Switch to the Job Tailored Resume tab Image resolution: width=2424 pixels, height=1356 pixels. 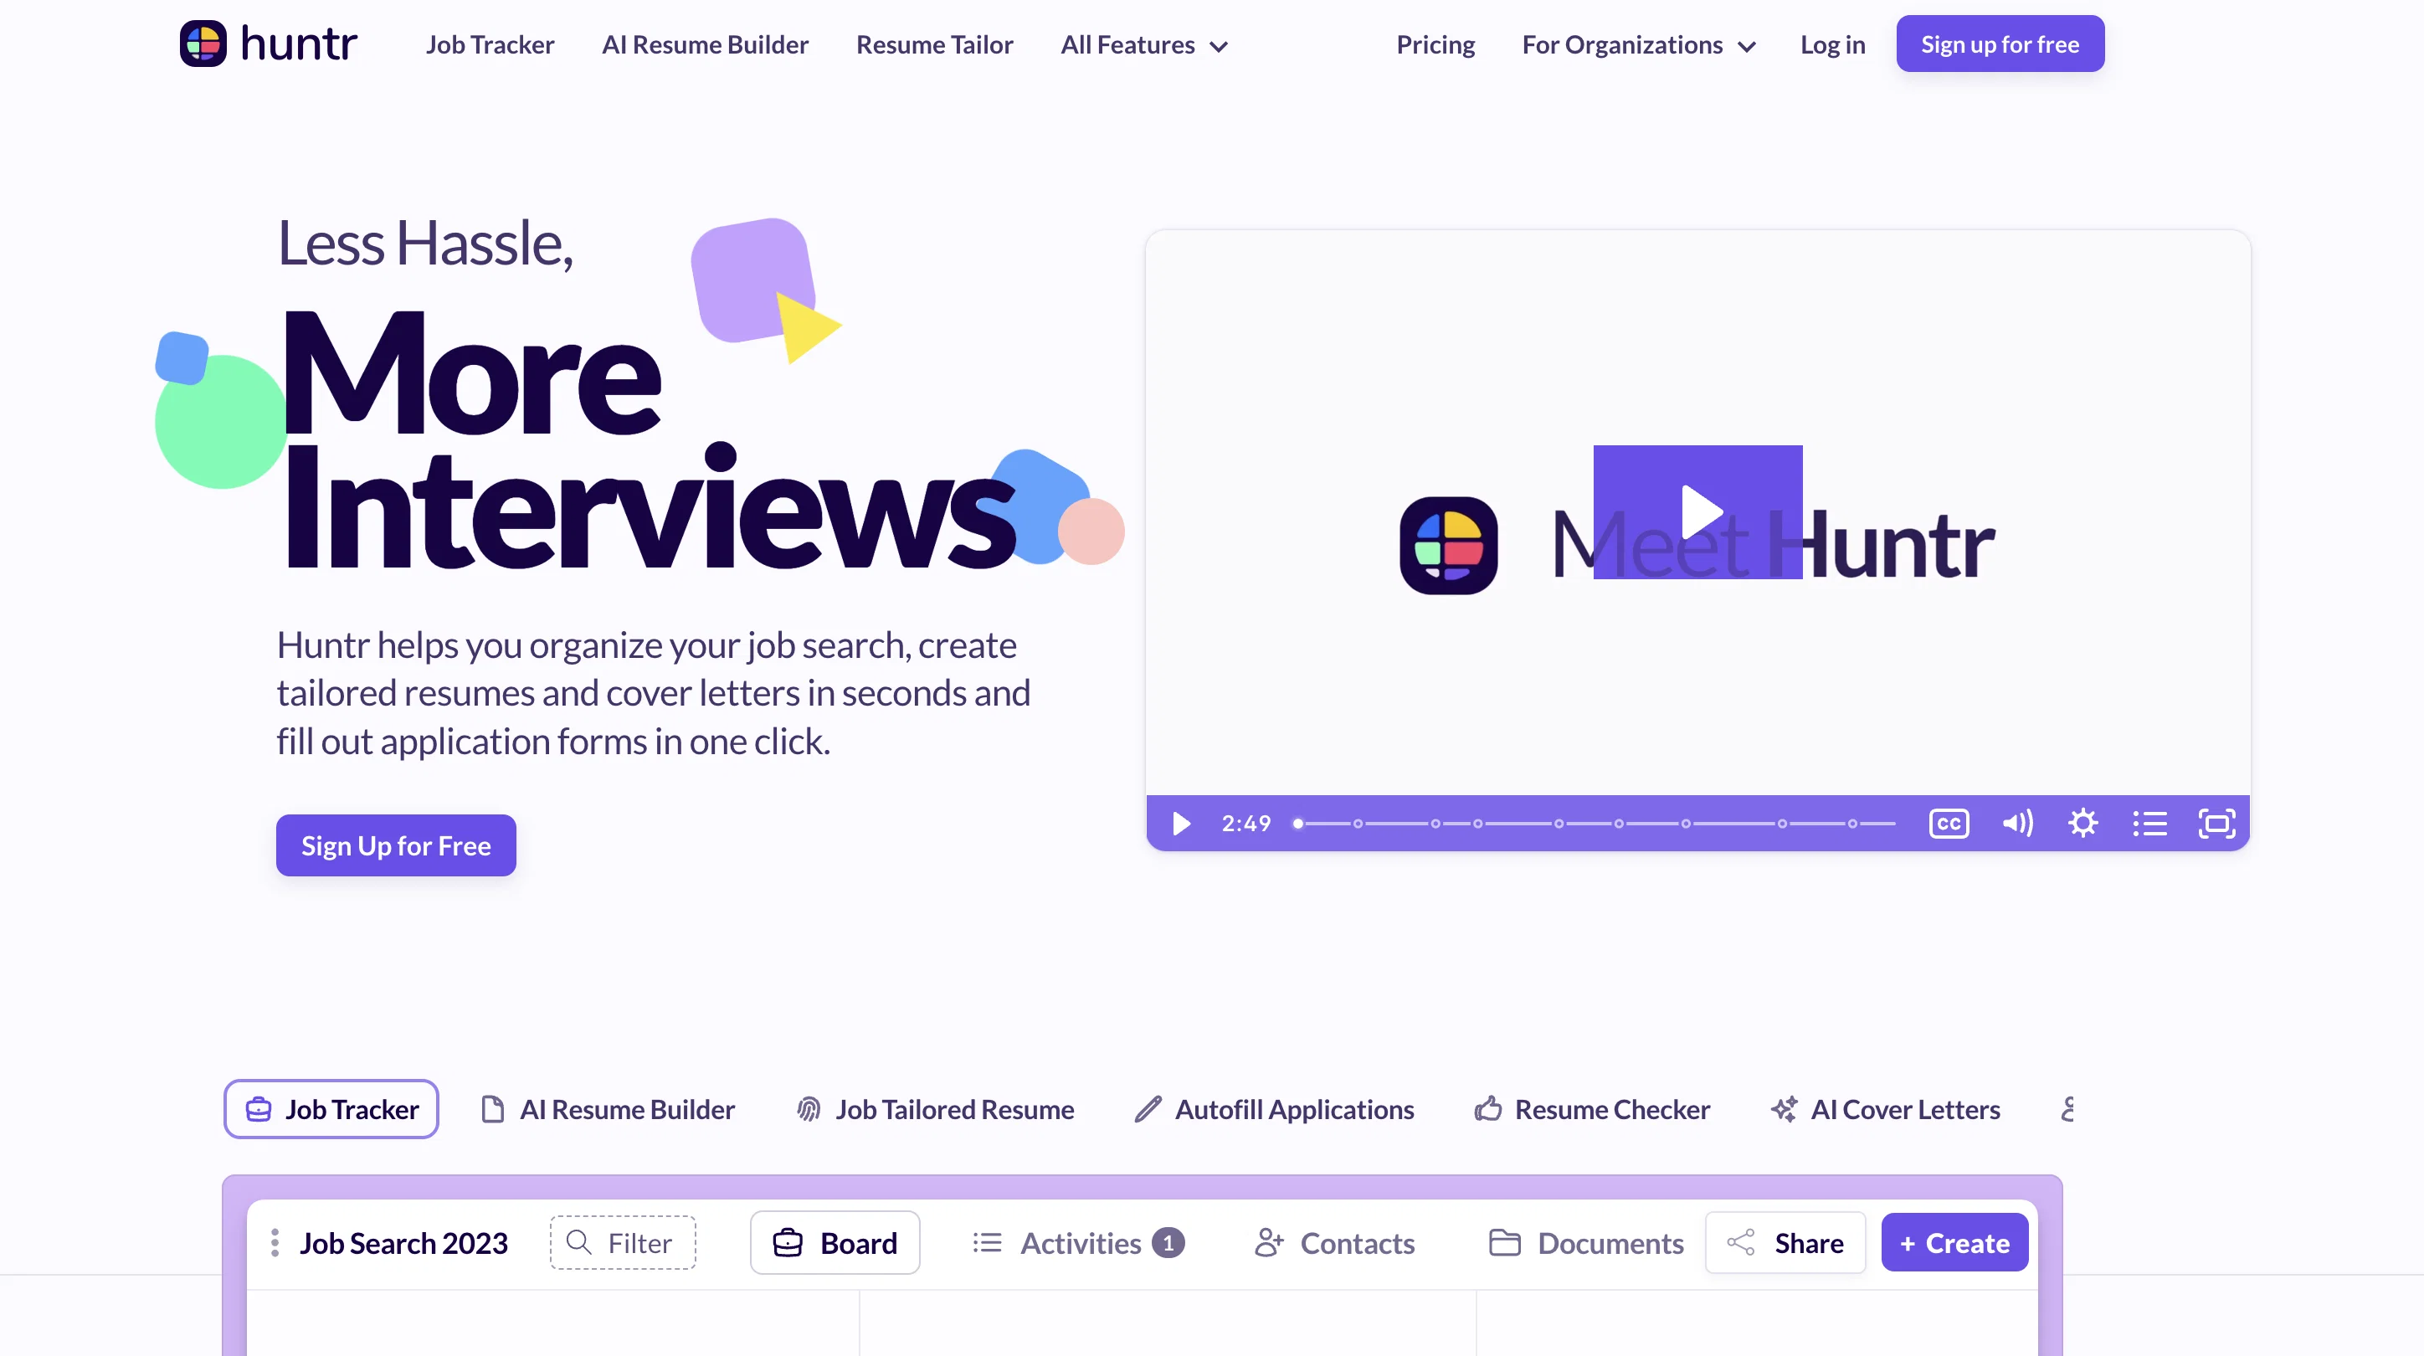click(x=935, y=1109)
